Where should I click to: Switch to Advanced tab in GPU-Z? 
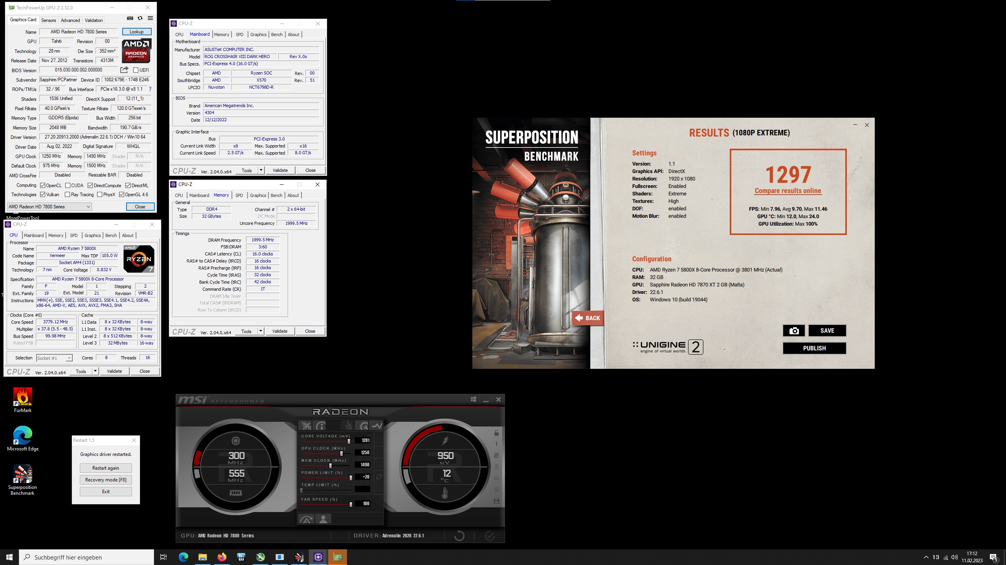[70, 20]
